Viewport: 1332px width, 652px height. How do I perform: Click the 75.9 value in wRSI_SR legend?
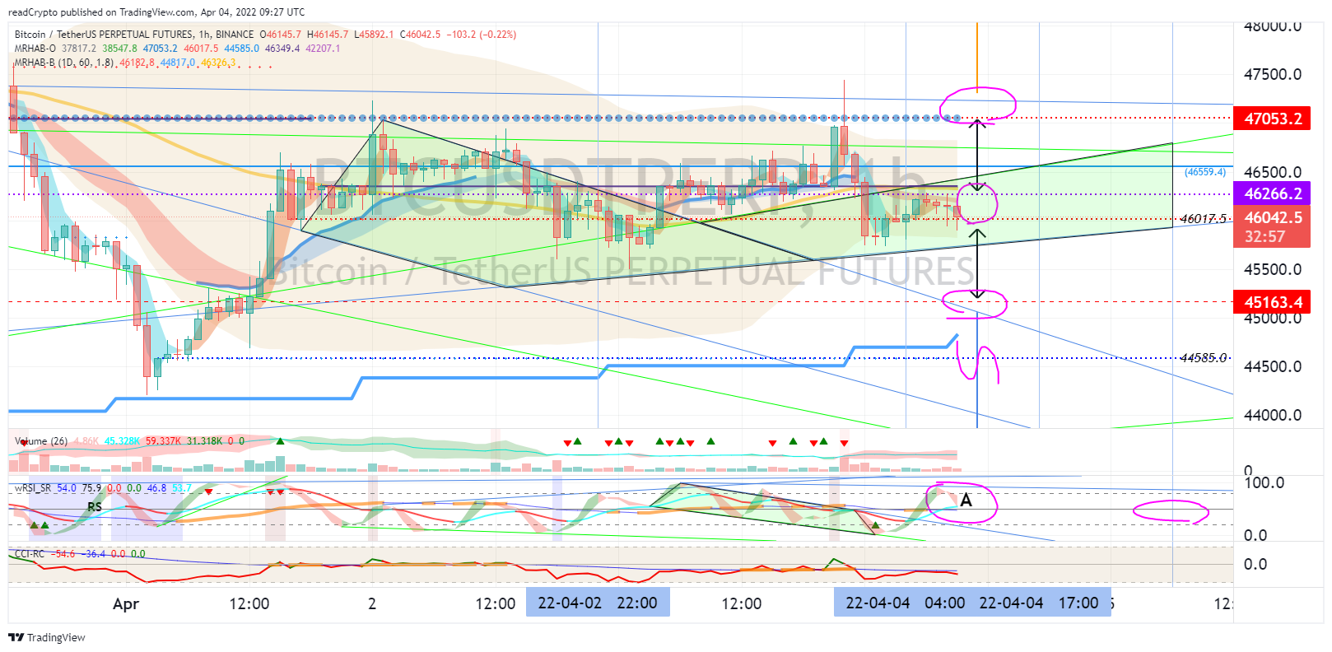pos(91,488)
